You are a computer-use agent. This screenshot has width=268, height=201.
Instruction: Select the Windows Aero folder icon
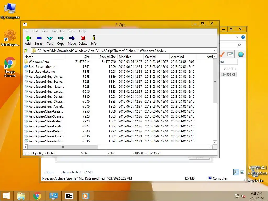[x=26, y=62]
